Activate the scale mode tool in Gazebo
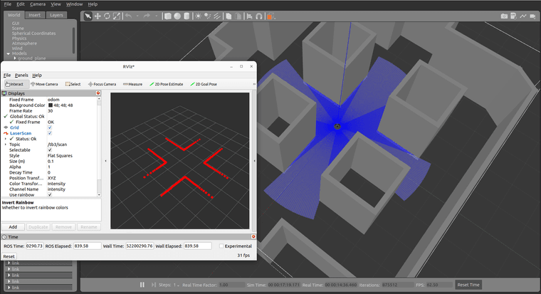This screenshot has height=294, width=541. (117, 16)
